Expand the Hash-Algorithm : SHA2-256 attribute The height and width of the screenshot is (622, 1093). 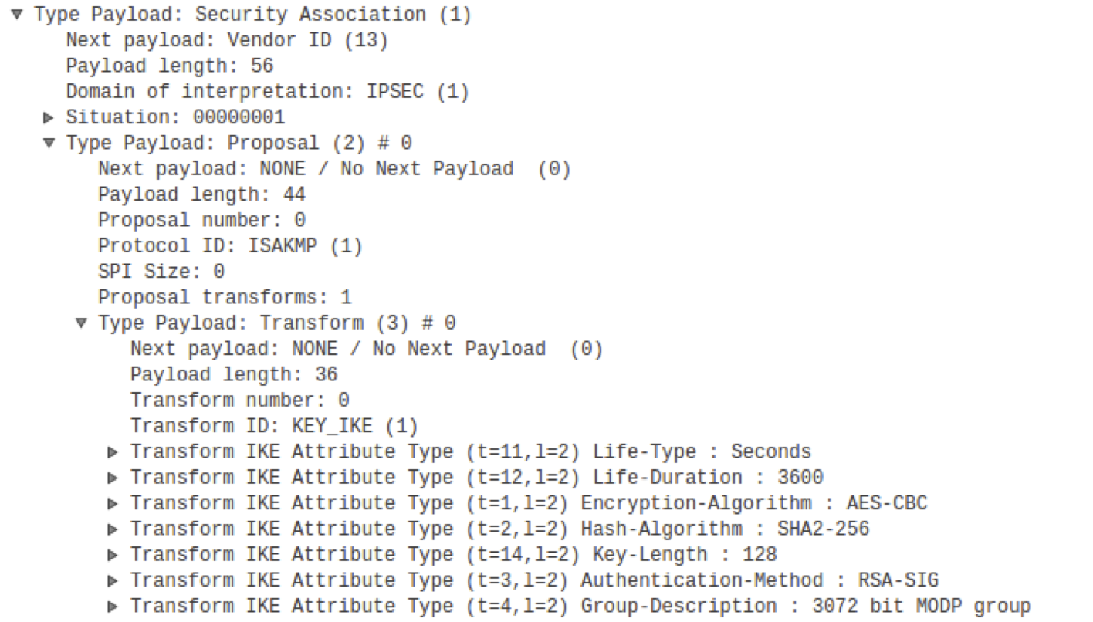[x=113, y=529]
